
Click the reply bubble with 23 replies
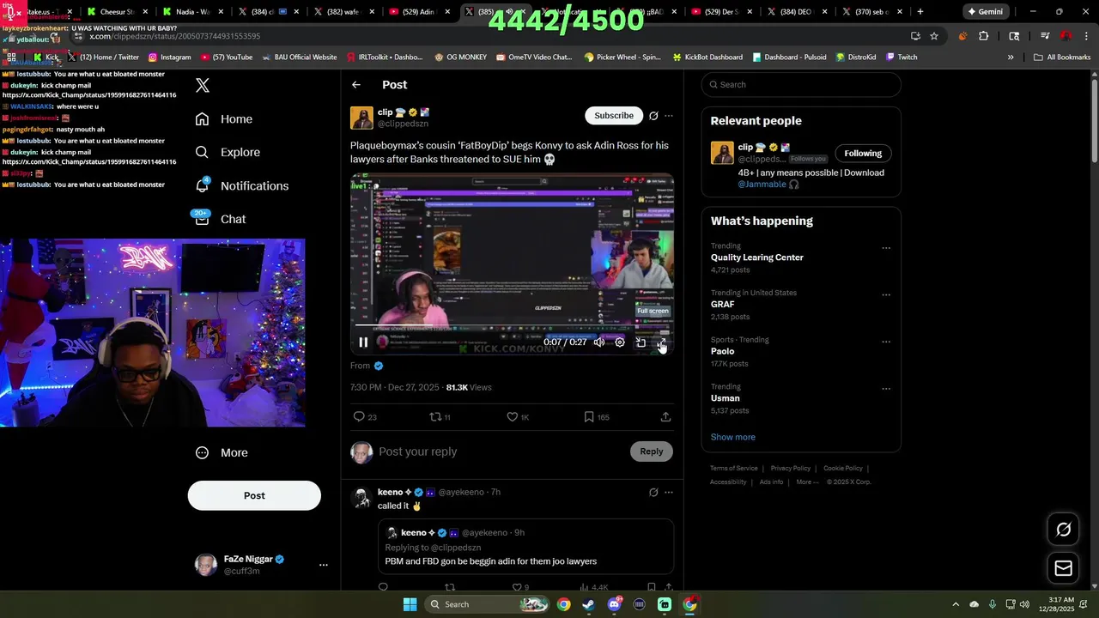click(365, 416)
